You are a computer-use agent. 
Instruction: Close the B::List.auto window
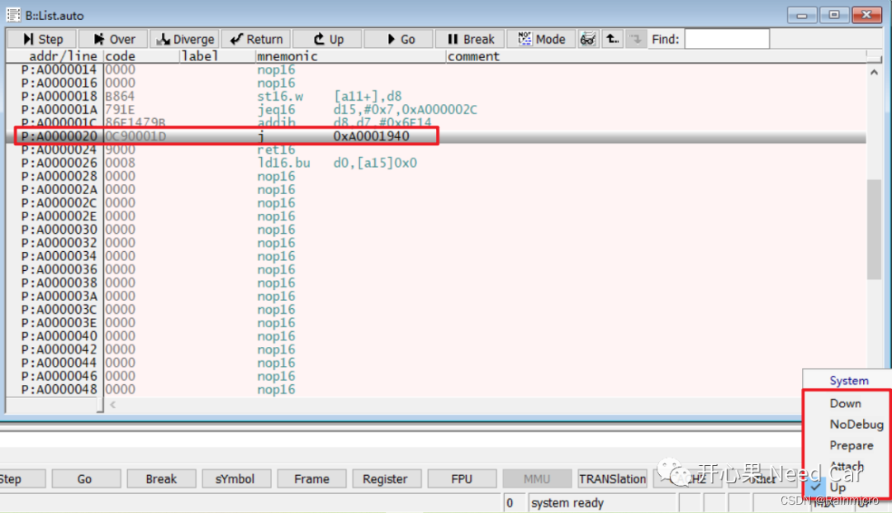866,15
